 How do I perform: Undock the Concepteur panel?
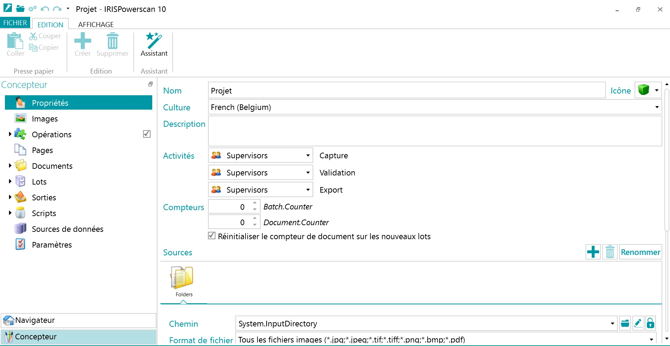tap(150, 84)
